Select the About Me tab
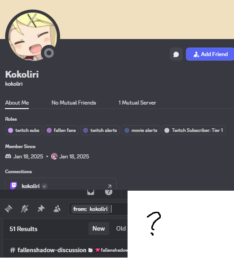Image resolution: width=234 pixels, height=258 pixels. [x=17, y=103]
